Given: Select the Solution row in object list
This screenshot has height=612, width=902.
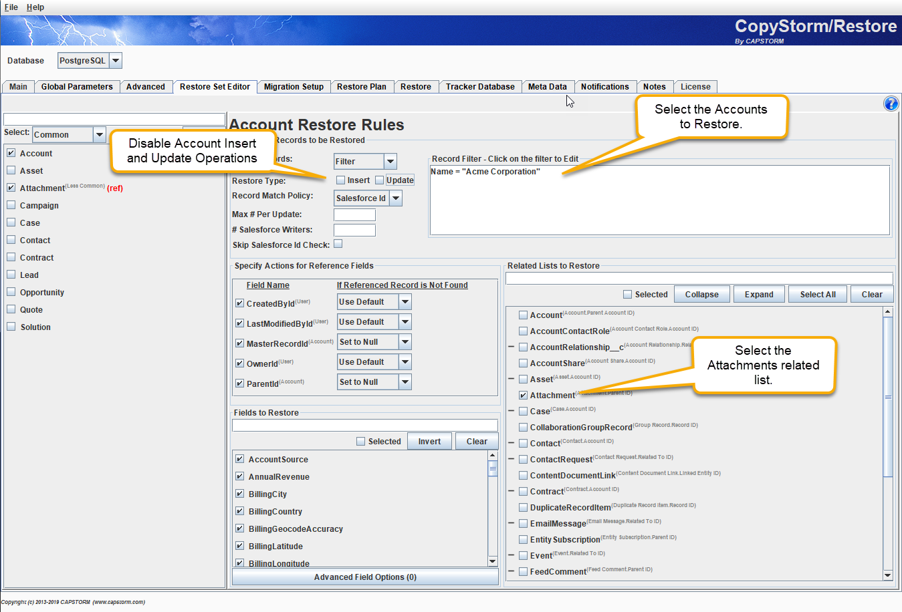Looking at the screenshot, I should tap(35, 327).
